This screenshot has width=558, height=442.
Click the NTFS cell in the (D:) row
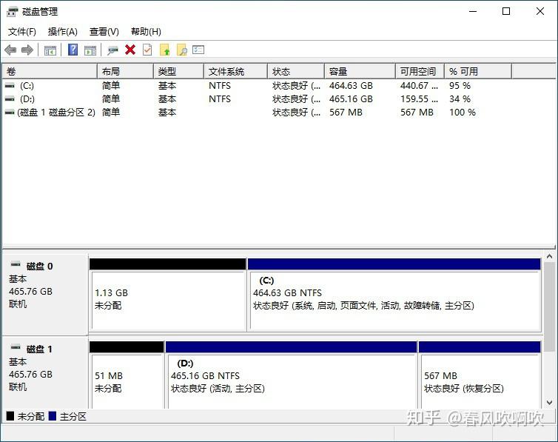tap(220, 99)
